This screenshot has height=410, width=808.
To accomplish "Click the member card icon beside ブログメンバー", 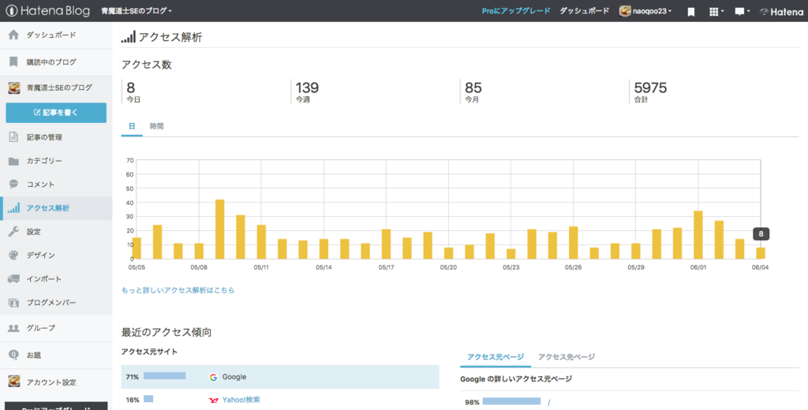I will click(x=14, y=302).
